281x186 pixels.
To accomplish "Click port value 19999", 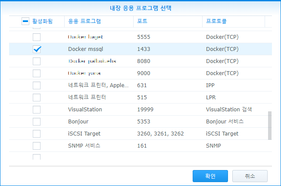I will 145,110.
